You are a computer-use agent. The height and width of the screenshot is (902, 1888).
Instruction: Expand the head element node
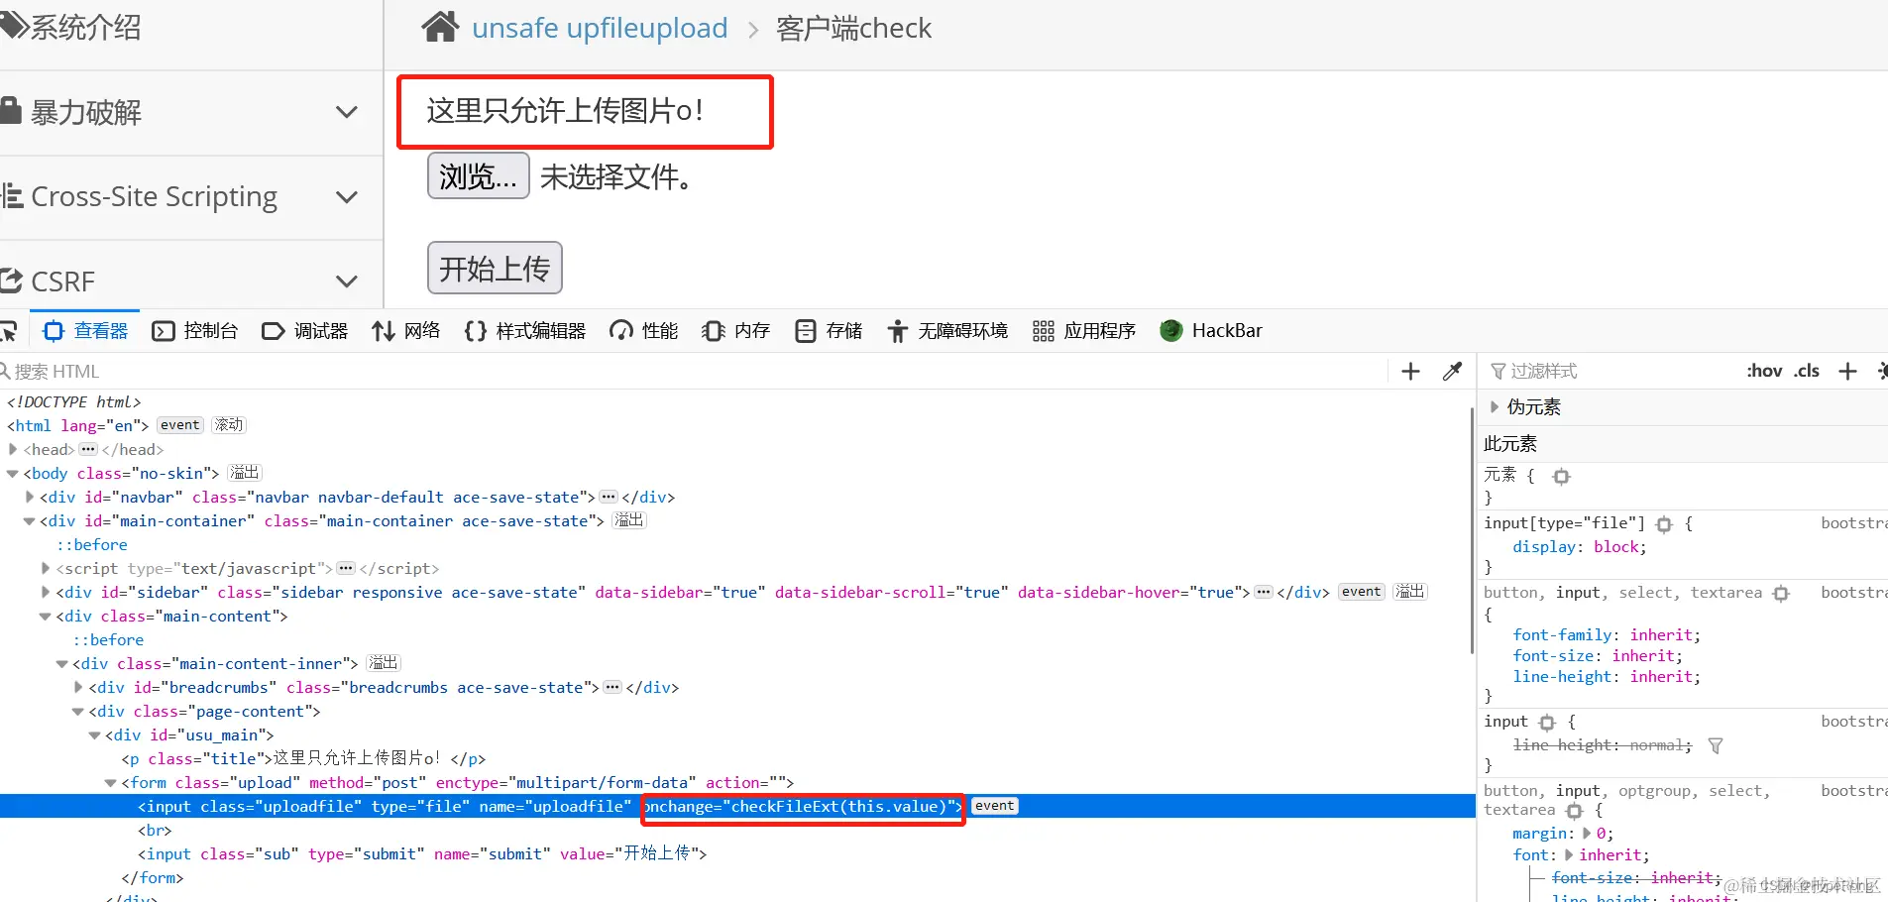tap(13, 450)
